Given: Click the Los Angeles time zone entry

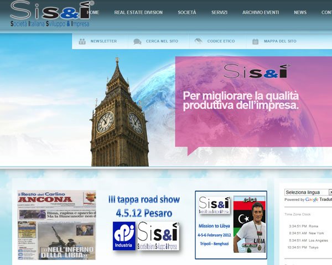Looking at the screenshot, I should pos(308,240).
